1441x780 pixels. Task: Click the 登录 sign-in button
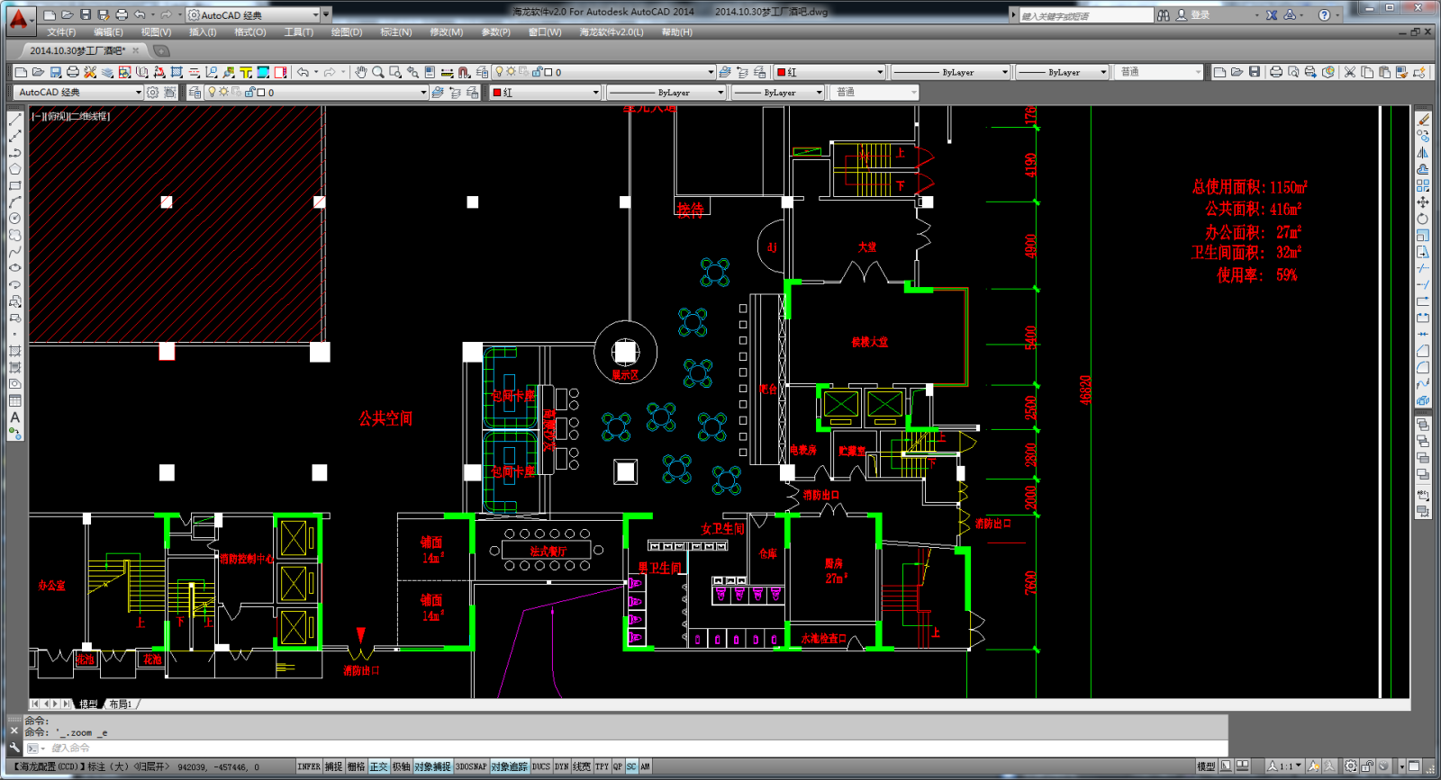tap(1200, 15)
